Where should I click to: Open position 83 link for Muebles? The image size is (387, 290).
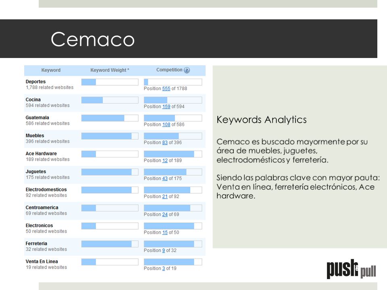click(165, 143)
